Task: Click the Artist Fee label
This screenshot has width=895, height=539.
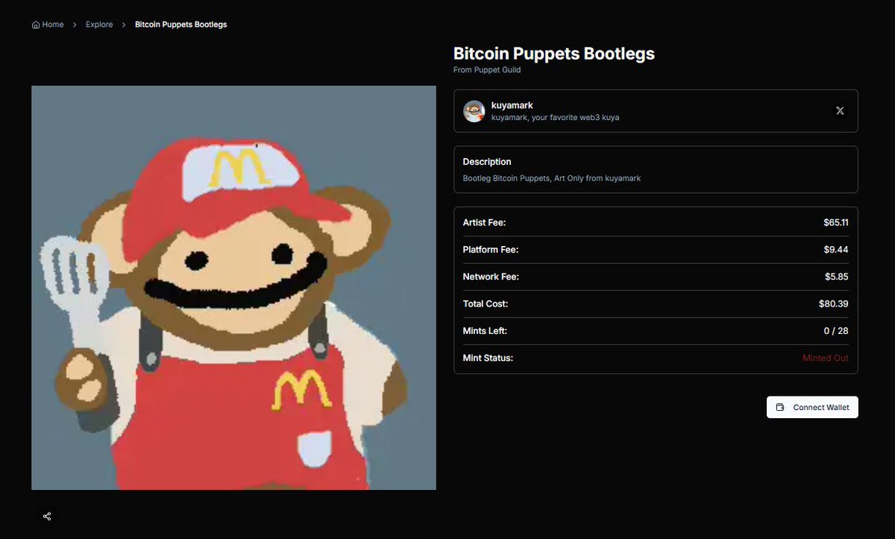Action: pyautogui.click(x=484, y=223)
